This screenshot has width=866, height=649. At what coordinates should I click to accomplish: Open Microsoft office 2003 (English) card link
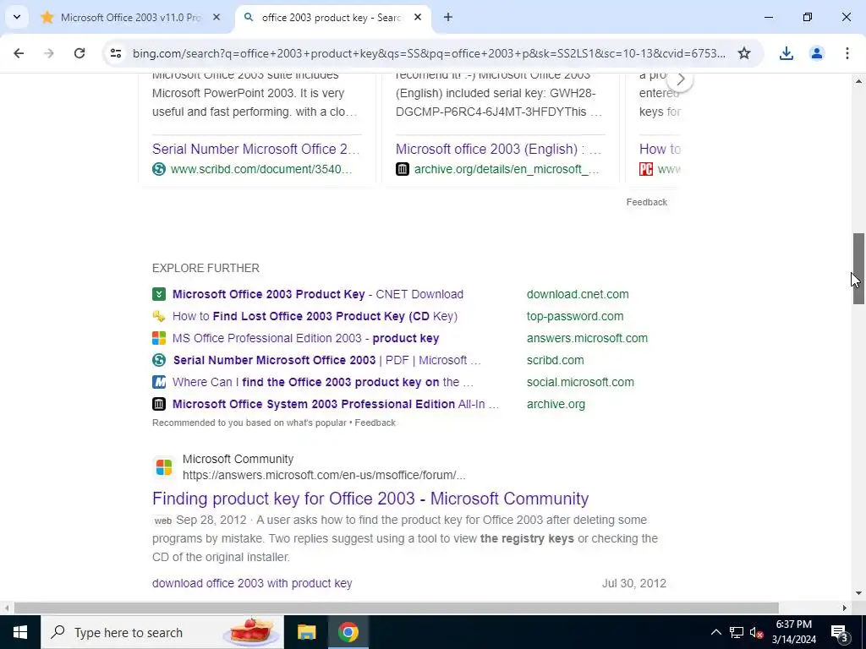(x=498, y=149)
